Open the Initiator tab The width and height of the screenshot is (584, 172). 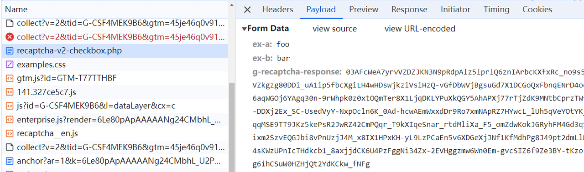pos(455,10)
